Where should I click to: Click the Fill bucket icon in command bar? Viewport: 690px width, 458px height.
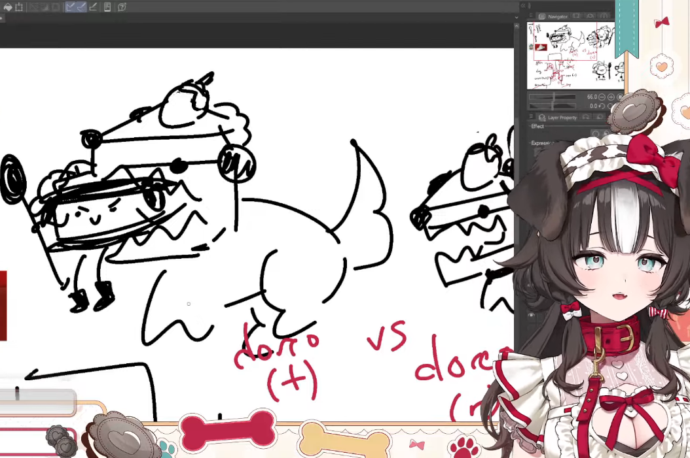click(x=8, y=7)
